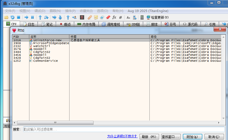Switch to the 日志 tab

[x=29, y=24]
